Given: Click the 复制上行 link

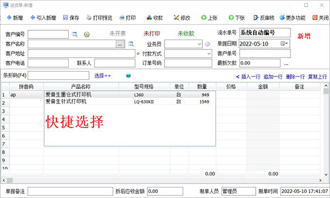Looking at the screenshot, I should [x=317, y=77].
